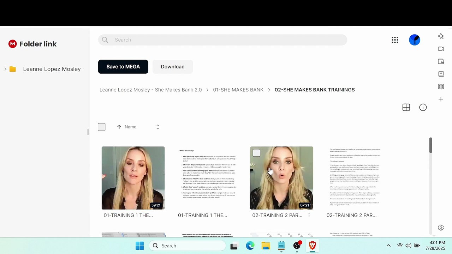The image size is (452, 254).
Task: Click the Brave browser taskbar icon
Action: pyautogui.click(x=313, y=246)
